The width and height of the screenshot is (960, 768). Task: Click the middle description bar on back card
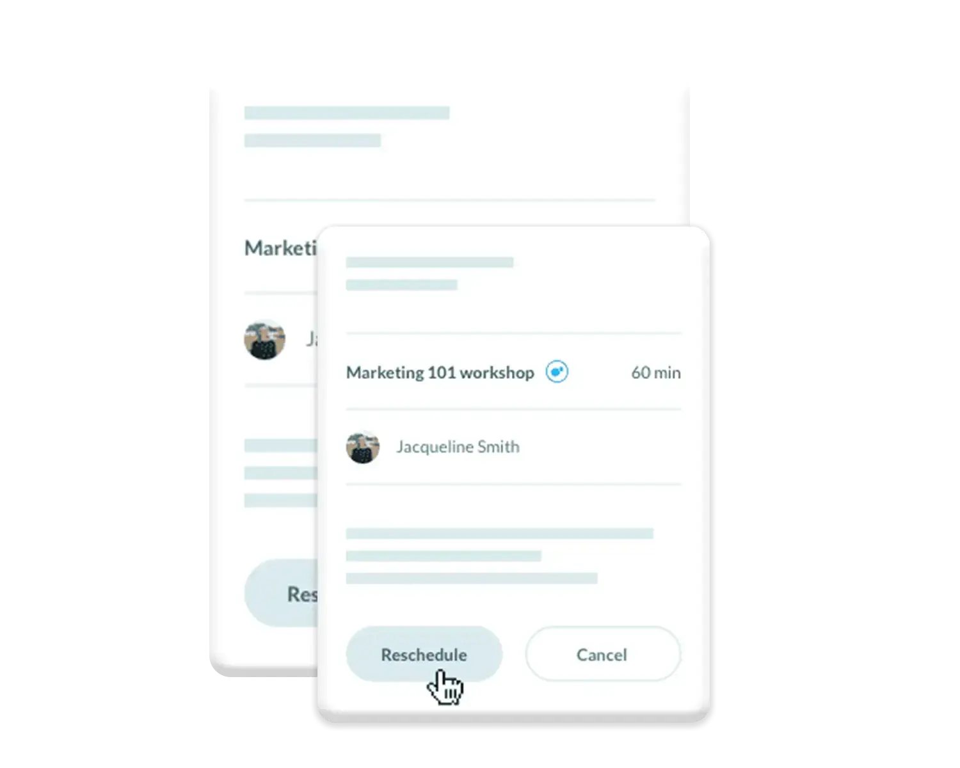(x=280, y=473)
